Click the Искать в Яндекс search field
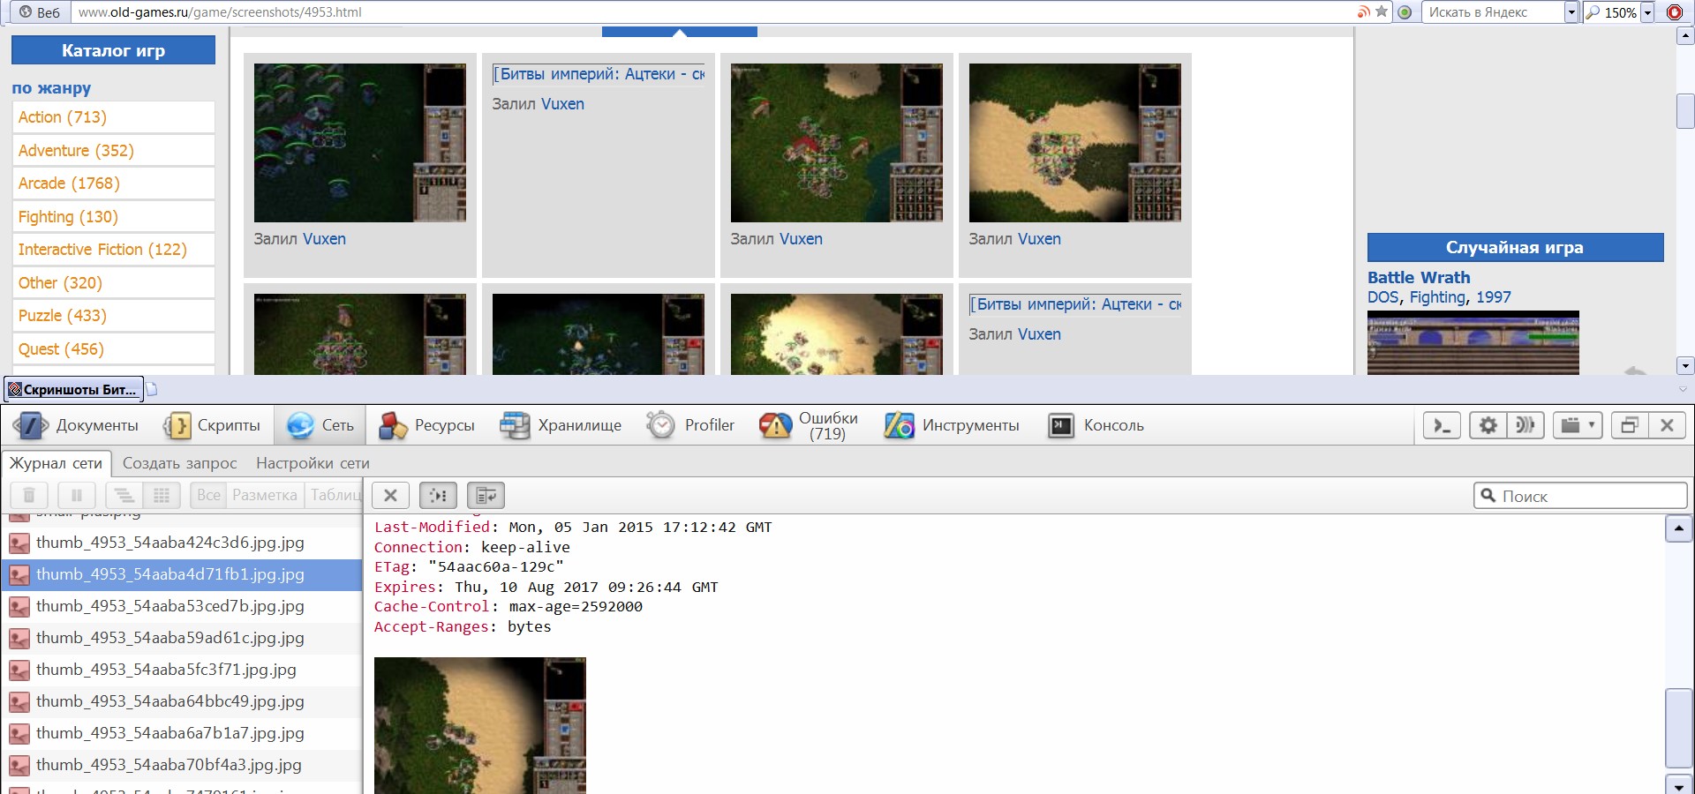Viewport: 1695px width, 794px height. [x=1493, y=12]
